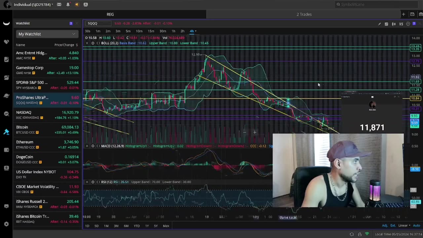This screenshot has width=423, height=238.
Task: Select DogeCoin in watchlist
Action: 47,159
